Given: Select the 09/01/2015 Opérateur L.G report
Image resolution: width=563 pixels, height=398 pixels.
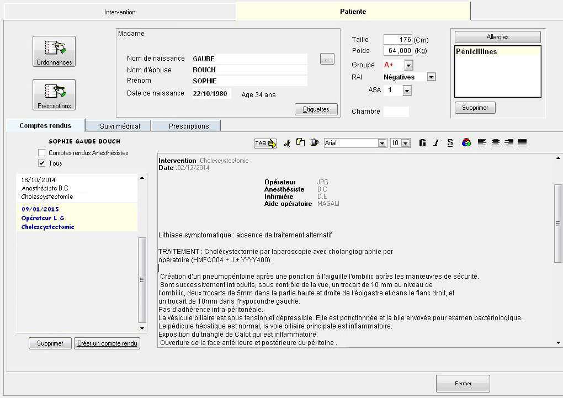Looking at the screenshot, I should pyautogui.click(x=77, y=218).
